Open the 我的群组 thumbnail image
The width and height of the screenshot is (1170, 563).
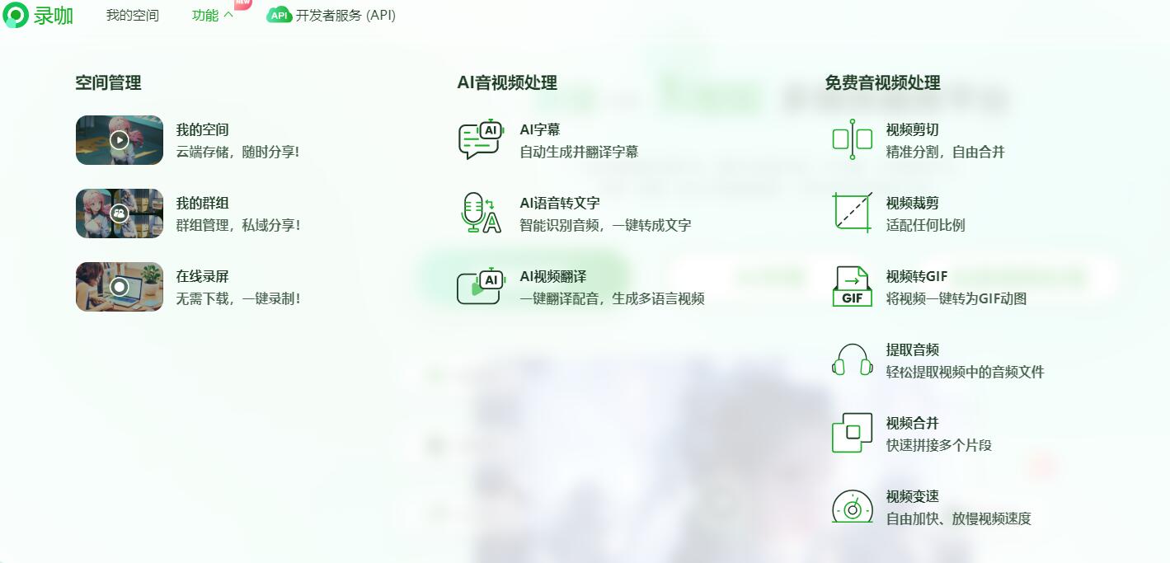pyautogui.click(x=120, y=213)
